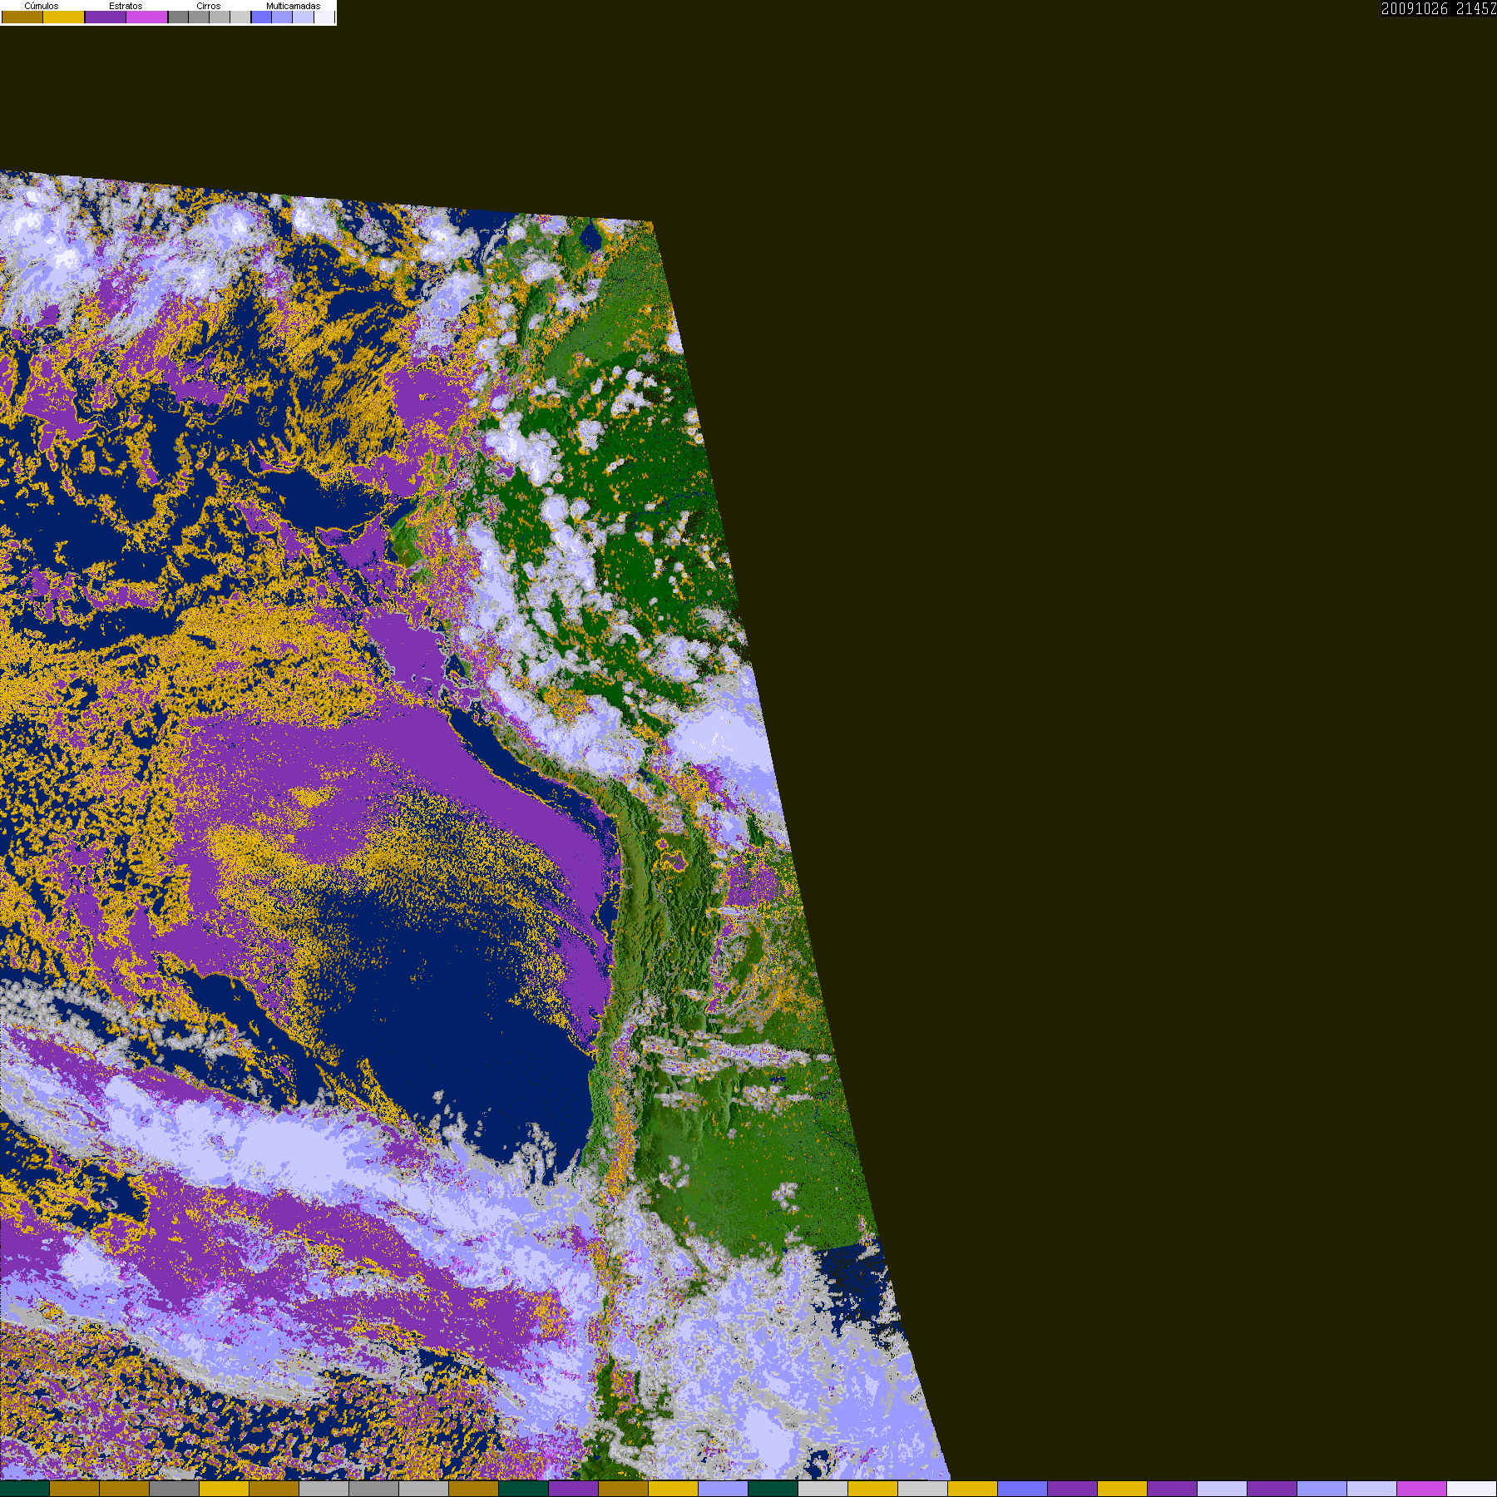1497x1497 pixels.
Task: Pick the magenta Estratos legend swatch
Action: point(146,17)
